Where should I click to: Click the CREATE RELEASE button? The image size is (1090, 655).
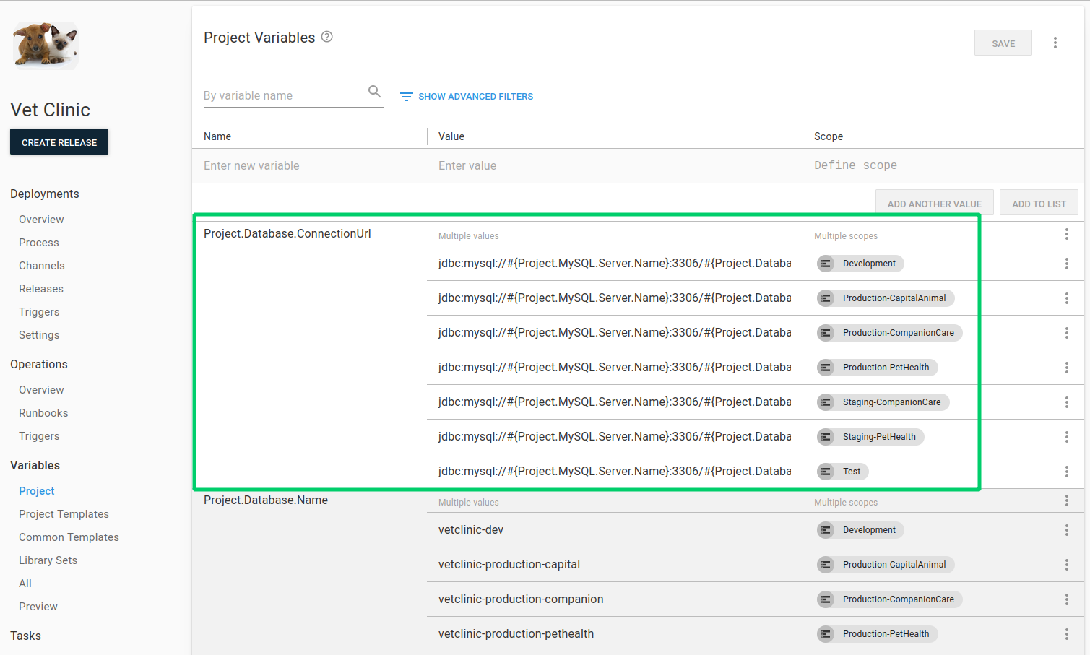pyautogui.click(x=59, y=142)
